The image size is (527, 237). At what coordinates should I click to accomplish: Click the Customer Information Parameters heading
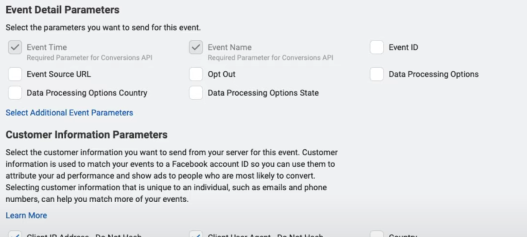(86, 135)
